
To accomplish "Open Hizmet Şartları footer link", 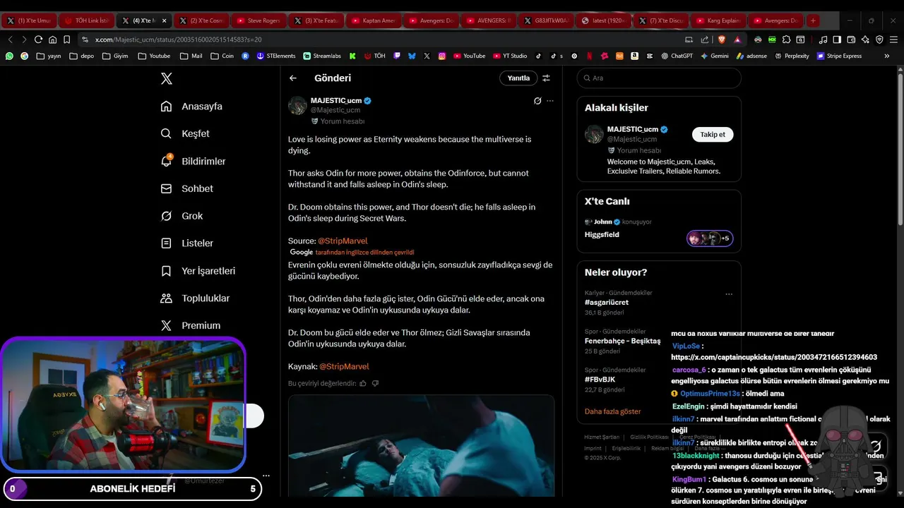I will pos(601,437).
